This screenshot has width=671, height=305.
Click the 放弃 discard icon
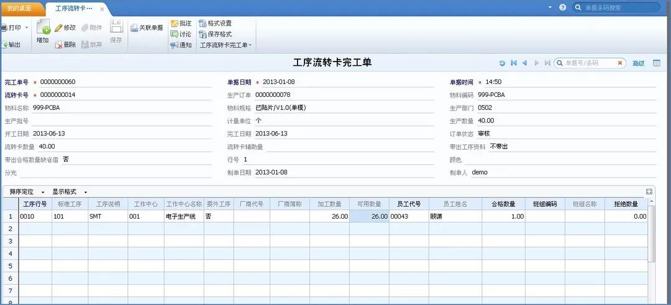84,45
